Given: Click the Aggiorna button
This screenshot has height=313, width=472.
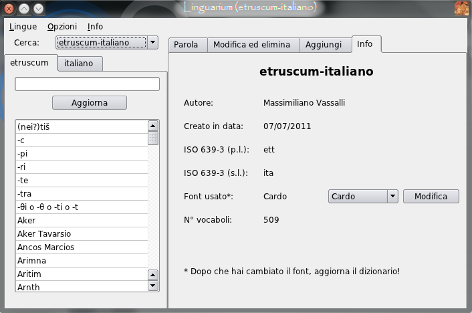Looking at the screenshot, I should click(x=90, y=103).
